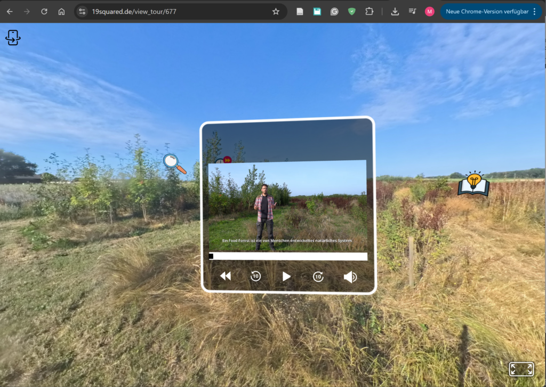
Task: Bookmark this page with the star
Action: click(x=276, y=12)
